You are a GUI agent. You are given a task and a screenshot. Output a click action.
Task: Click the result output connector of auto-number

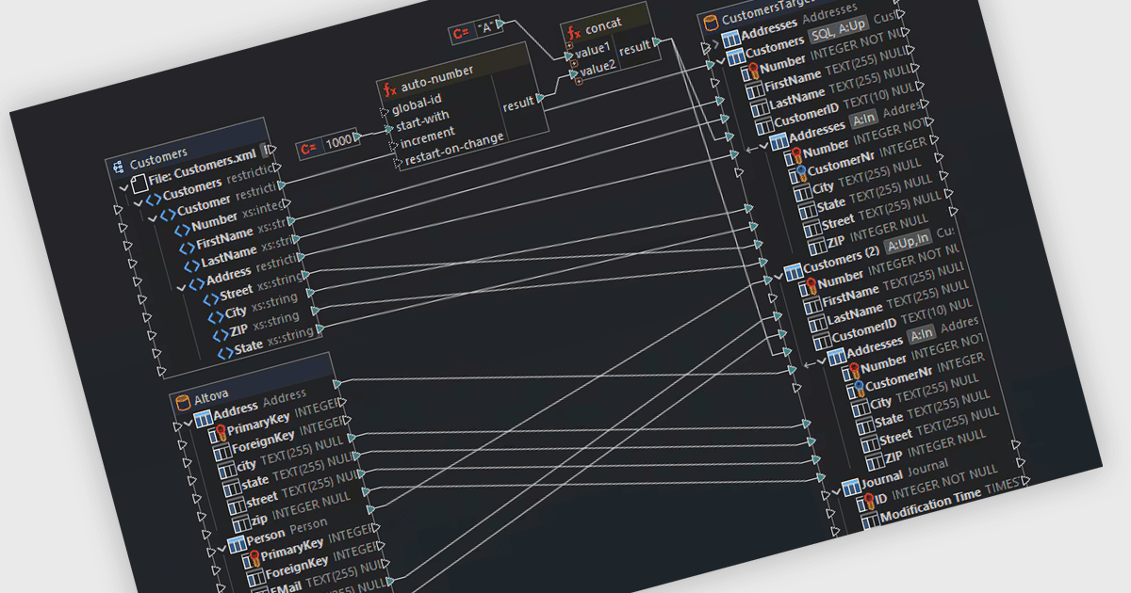542,97
